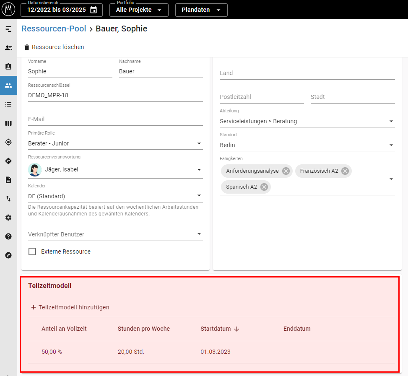Screen dimensions: 408x376
Task: Click the Ressource löschen button
Action: click(54, 47)
